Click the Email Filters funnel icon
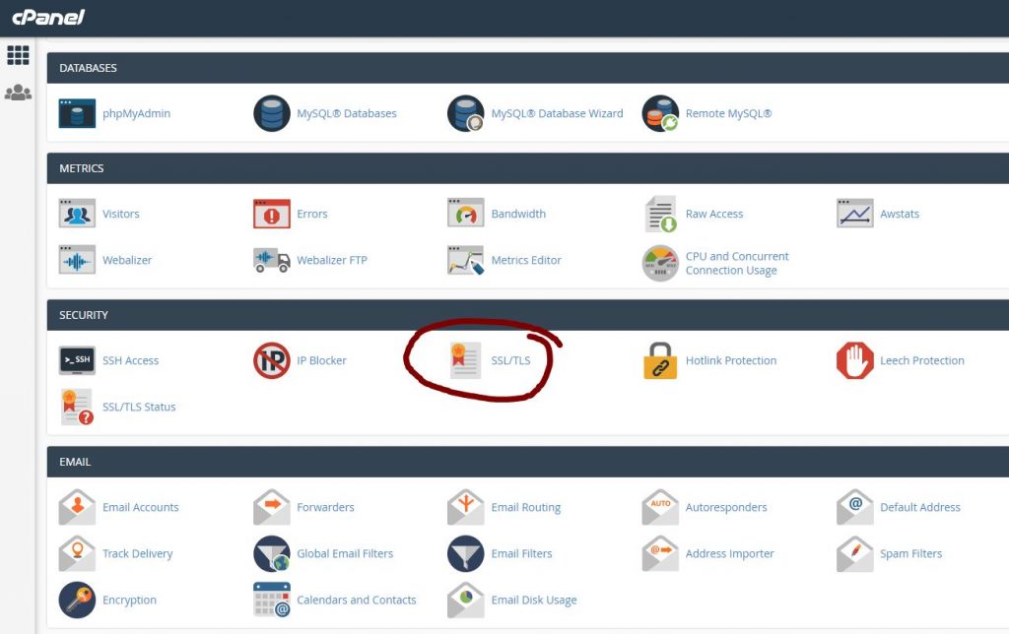This screenshot has height=634, width=1009. pyautogui.click(x=466, y=553)
